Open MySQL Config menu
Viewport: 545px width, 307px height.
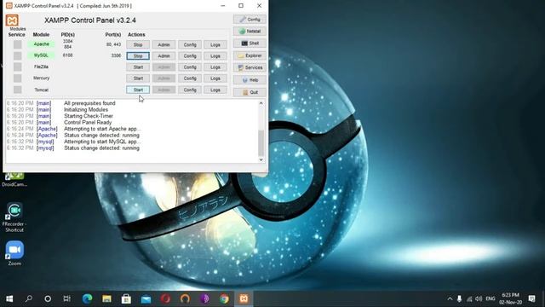click(190, 56)
